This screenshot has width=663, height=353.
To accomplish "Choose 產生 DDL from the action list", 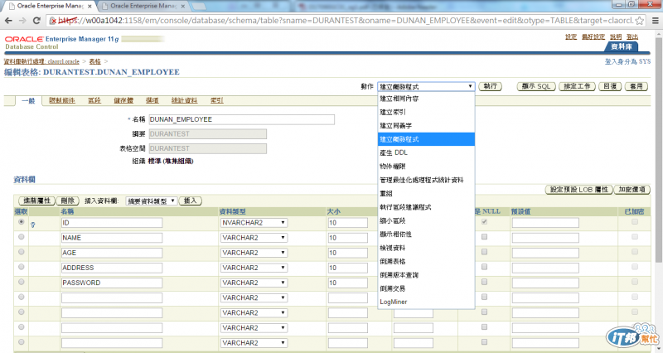I will [426, 152].
